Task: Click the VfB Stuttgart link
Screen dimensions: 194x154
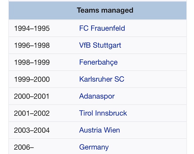Action: (x=100, y=45)
